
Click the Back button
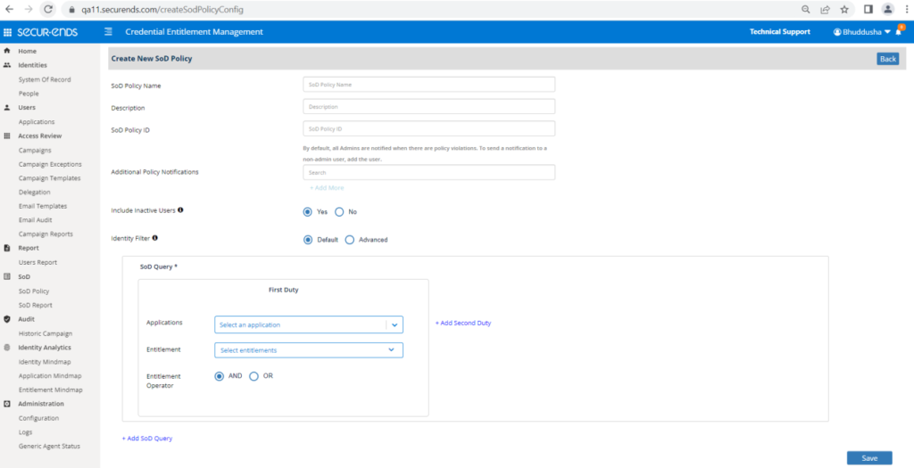click(x=888, y=59)
